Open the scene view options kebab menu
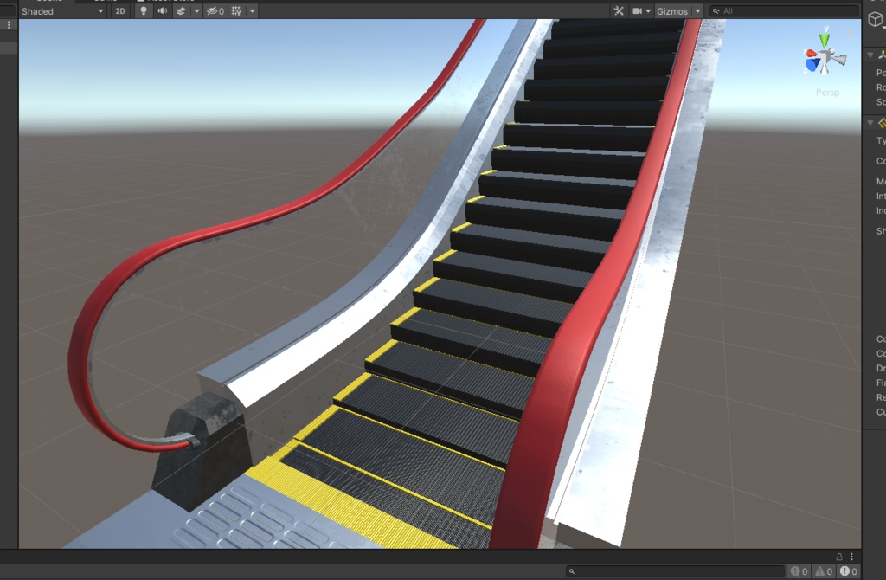Viewport: 886px width, 580px height. pos(852,557)
